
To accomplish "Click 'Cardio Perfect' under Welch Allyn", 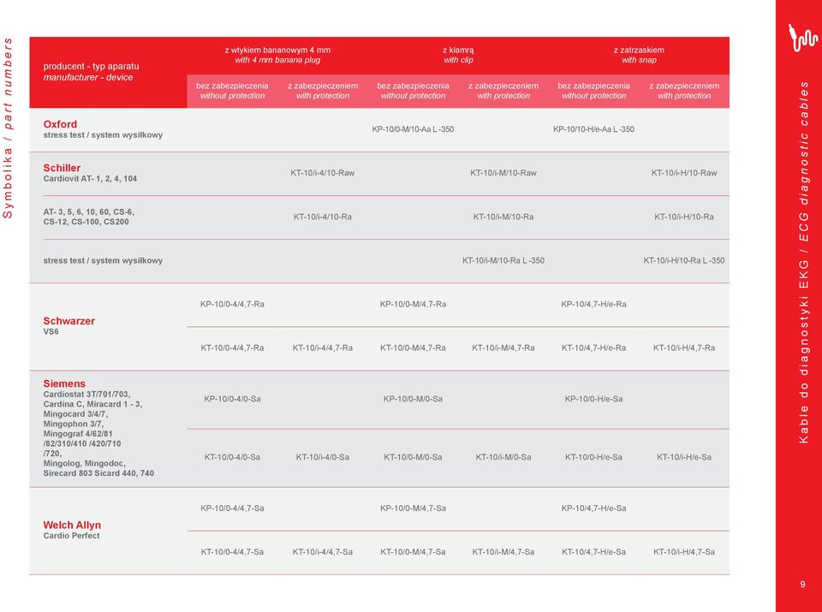I will pyautogui.click(x=71, y=536).
